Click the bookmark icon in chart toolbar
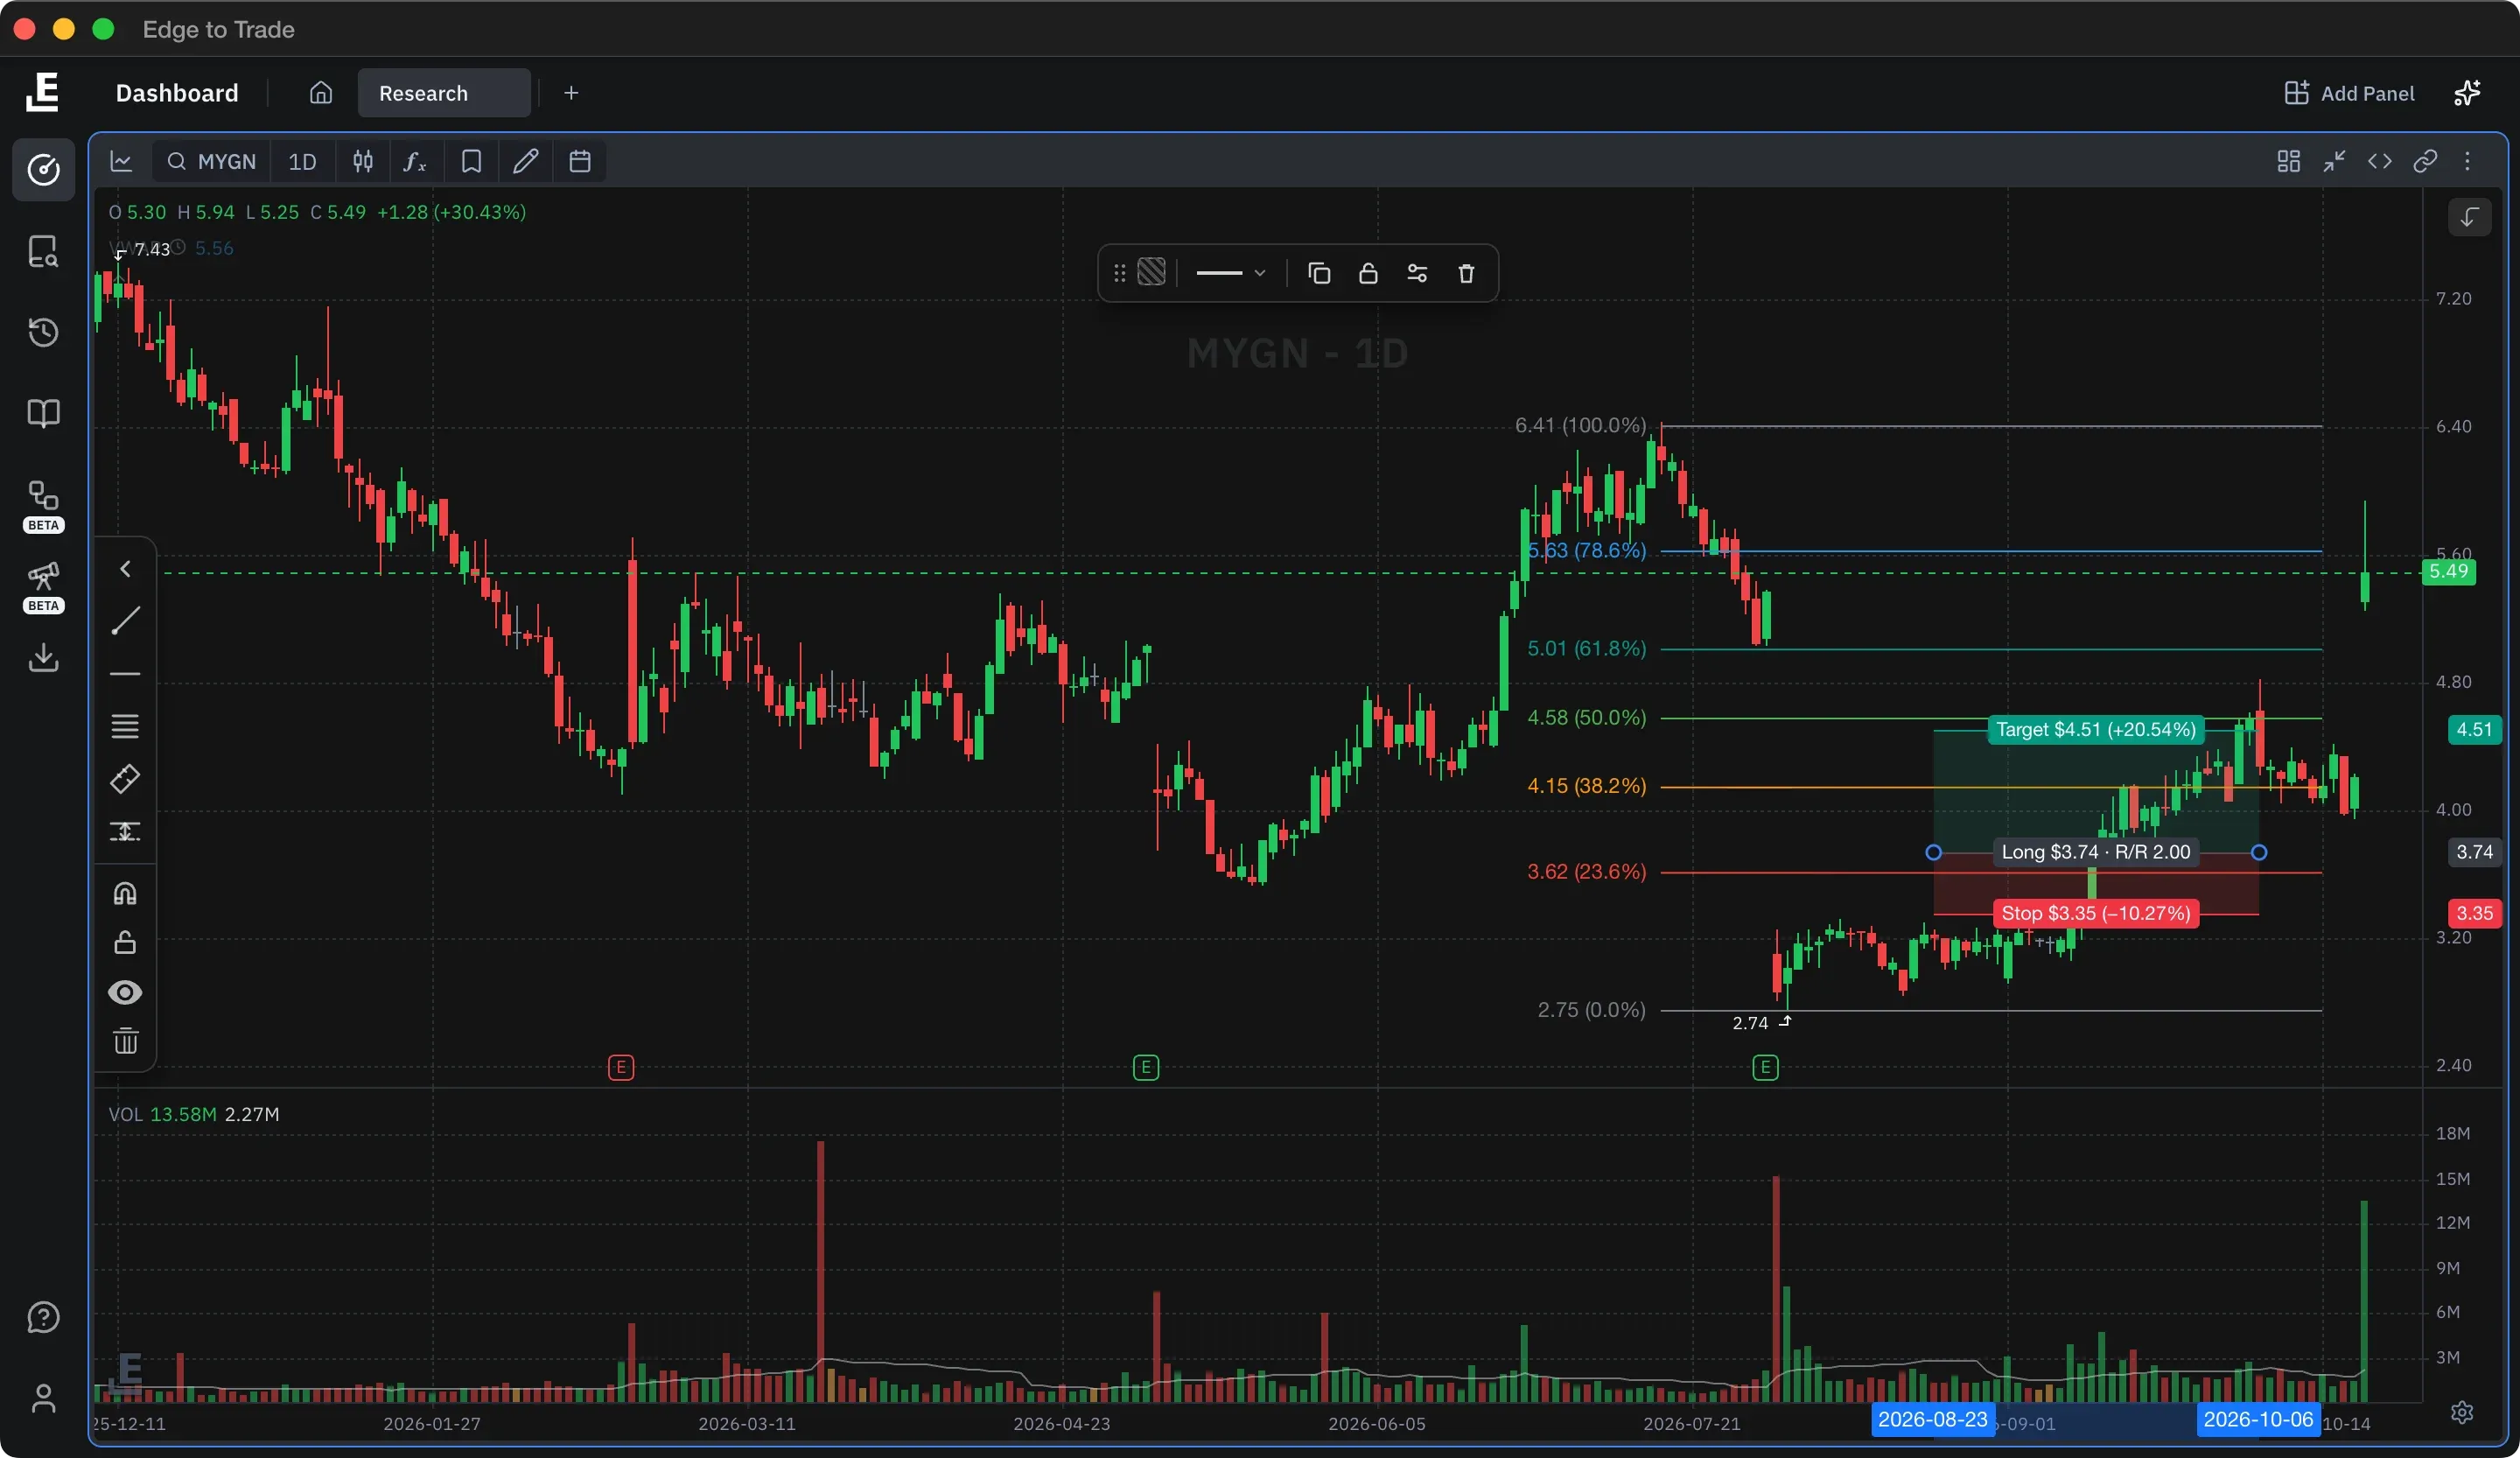The width and height of the screenshot is (2520, 1458). pyautogui.click(x=471, y=161)
